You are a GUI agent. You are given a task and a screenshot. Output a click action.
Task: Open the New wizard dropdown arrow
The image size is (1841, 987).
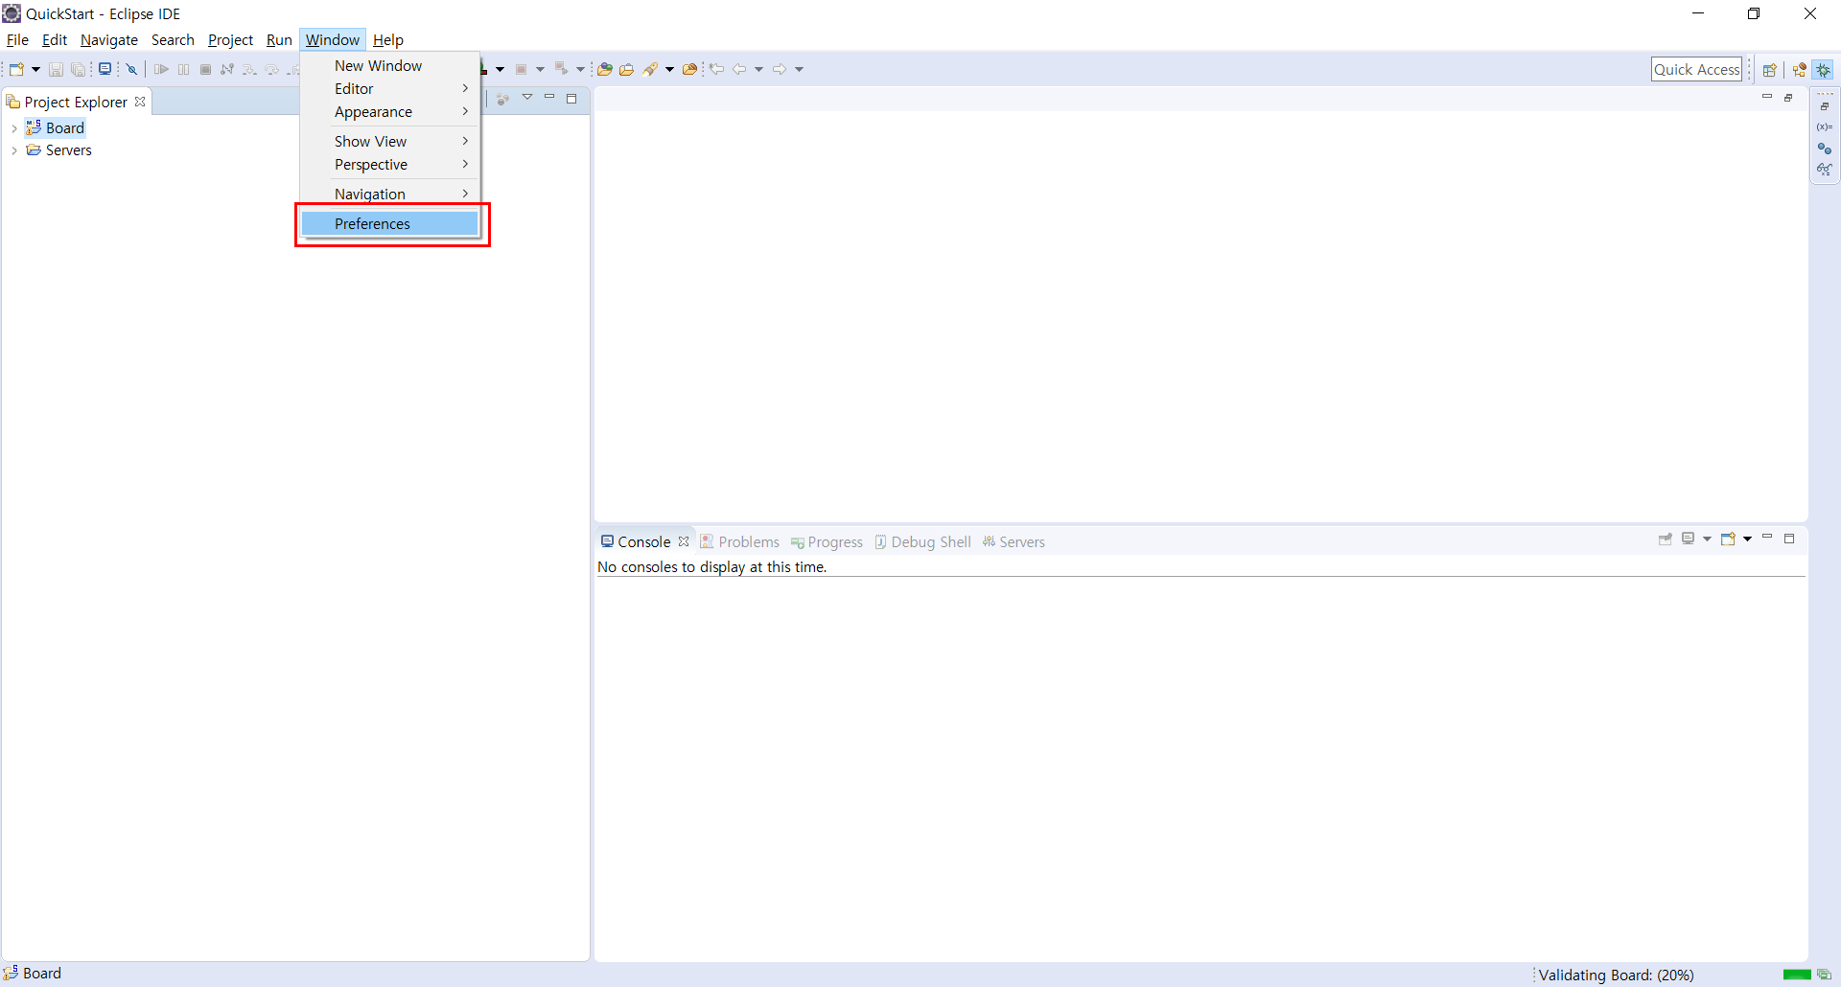(35, 69)
